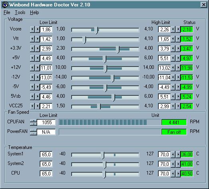Click the PowerFAN low limit spinner

pyautogui.click(x=34, y=132)
